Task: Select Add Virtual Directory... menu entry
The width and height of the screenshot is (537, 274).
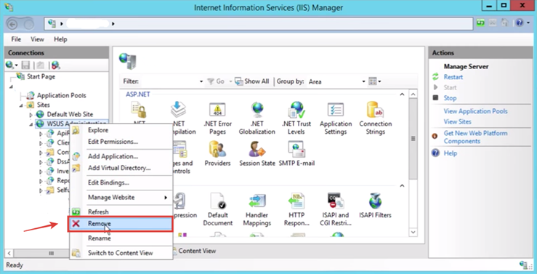Action: (x=121, y=168)
